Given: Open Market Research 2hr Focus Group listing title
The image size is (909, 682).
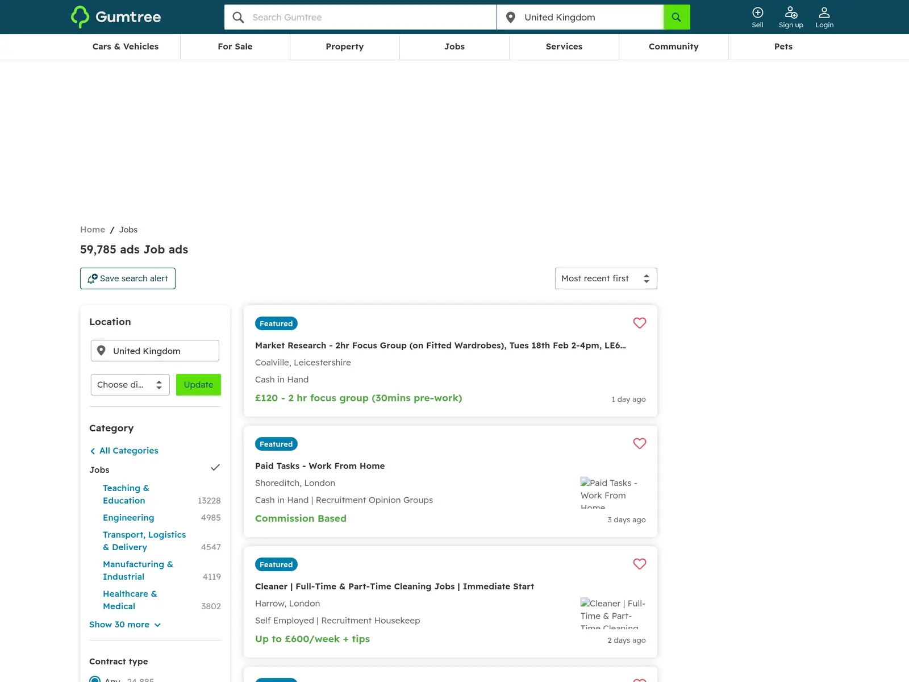Looking at the screenshot, I should [440, 346].
